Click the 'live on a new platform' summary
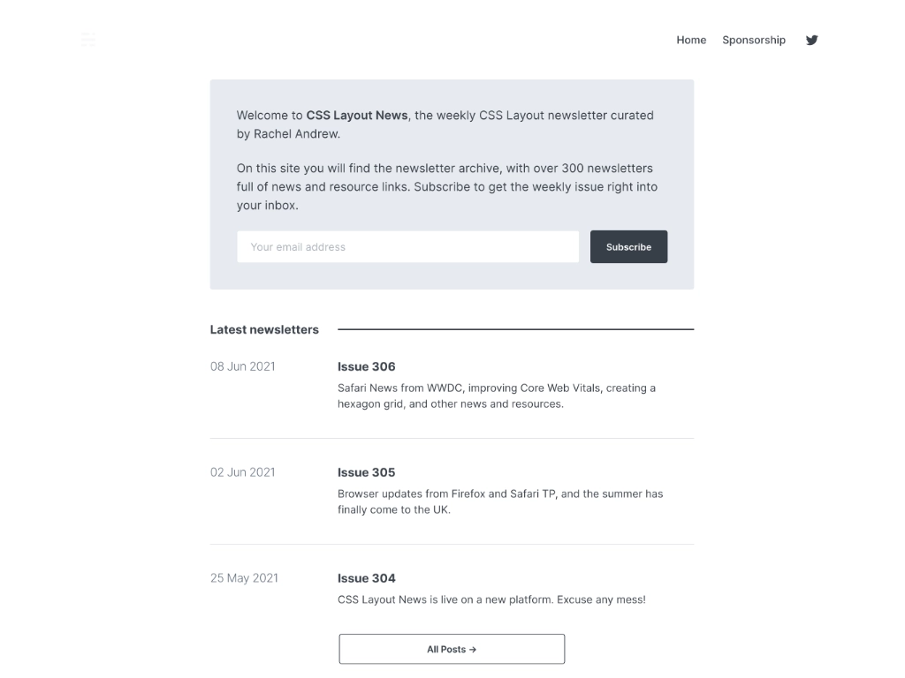 491,600
